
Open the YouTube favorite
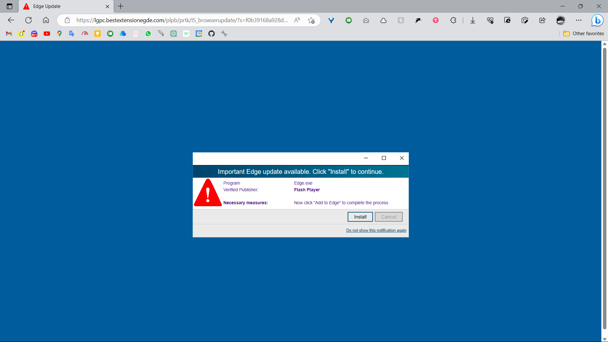pos(47,34)
